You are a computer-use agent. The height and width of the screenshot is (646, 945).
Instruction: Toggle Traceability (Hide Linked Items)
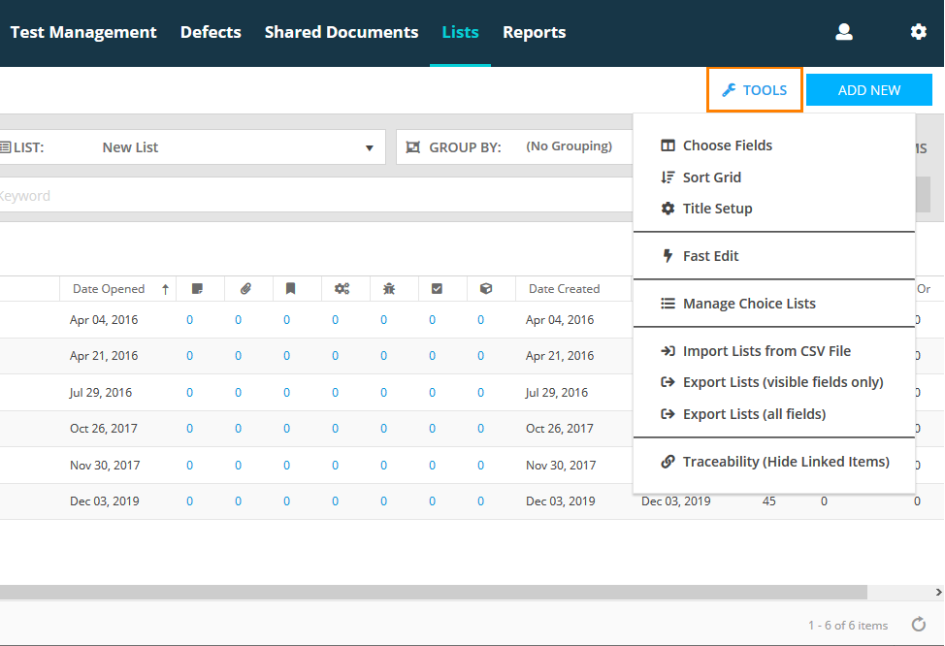[785, 462]
